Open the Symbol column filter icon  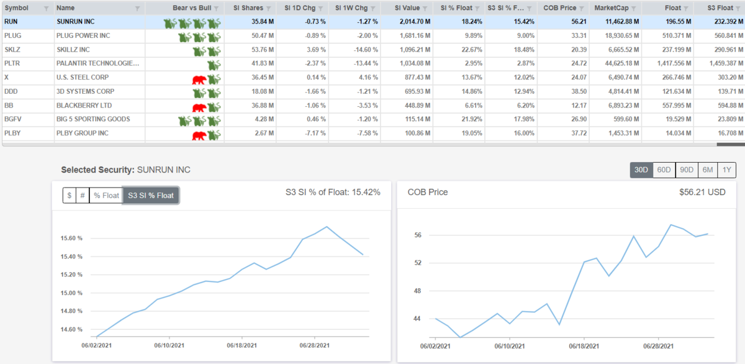tap(47, 9)
